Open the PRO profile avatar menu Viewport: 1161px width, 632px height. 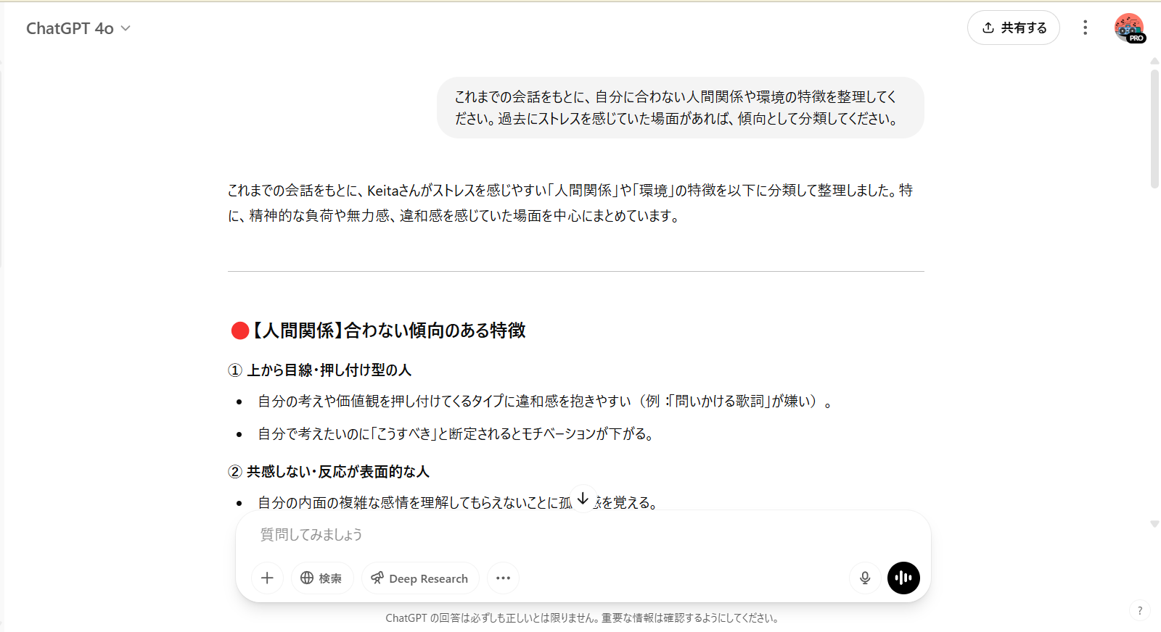(x=1129, y=28)
